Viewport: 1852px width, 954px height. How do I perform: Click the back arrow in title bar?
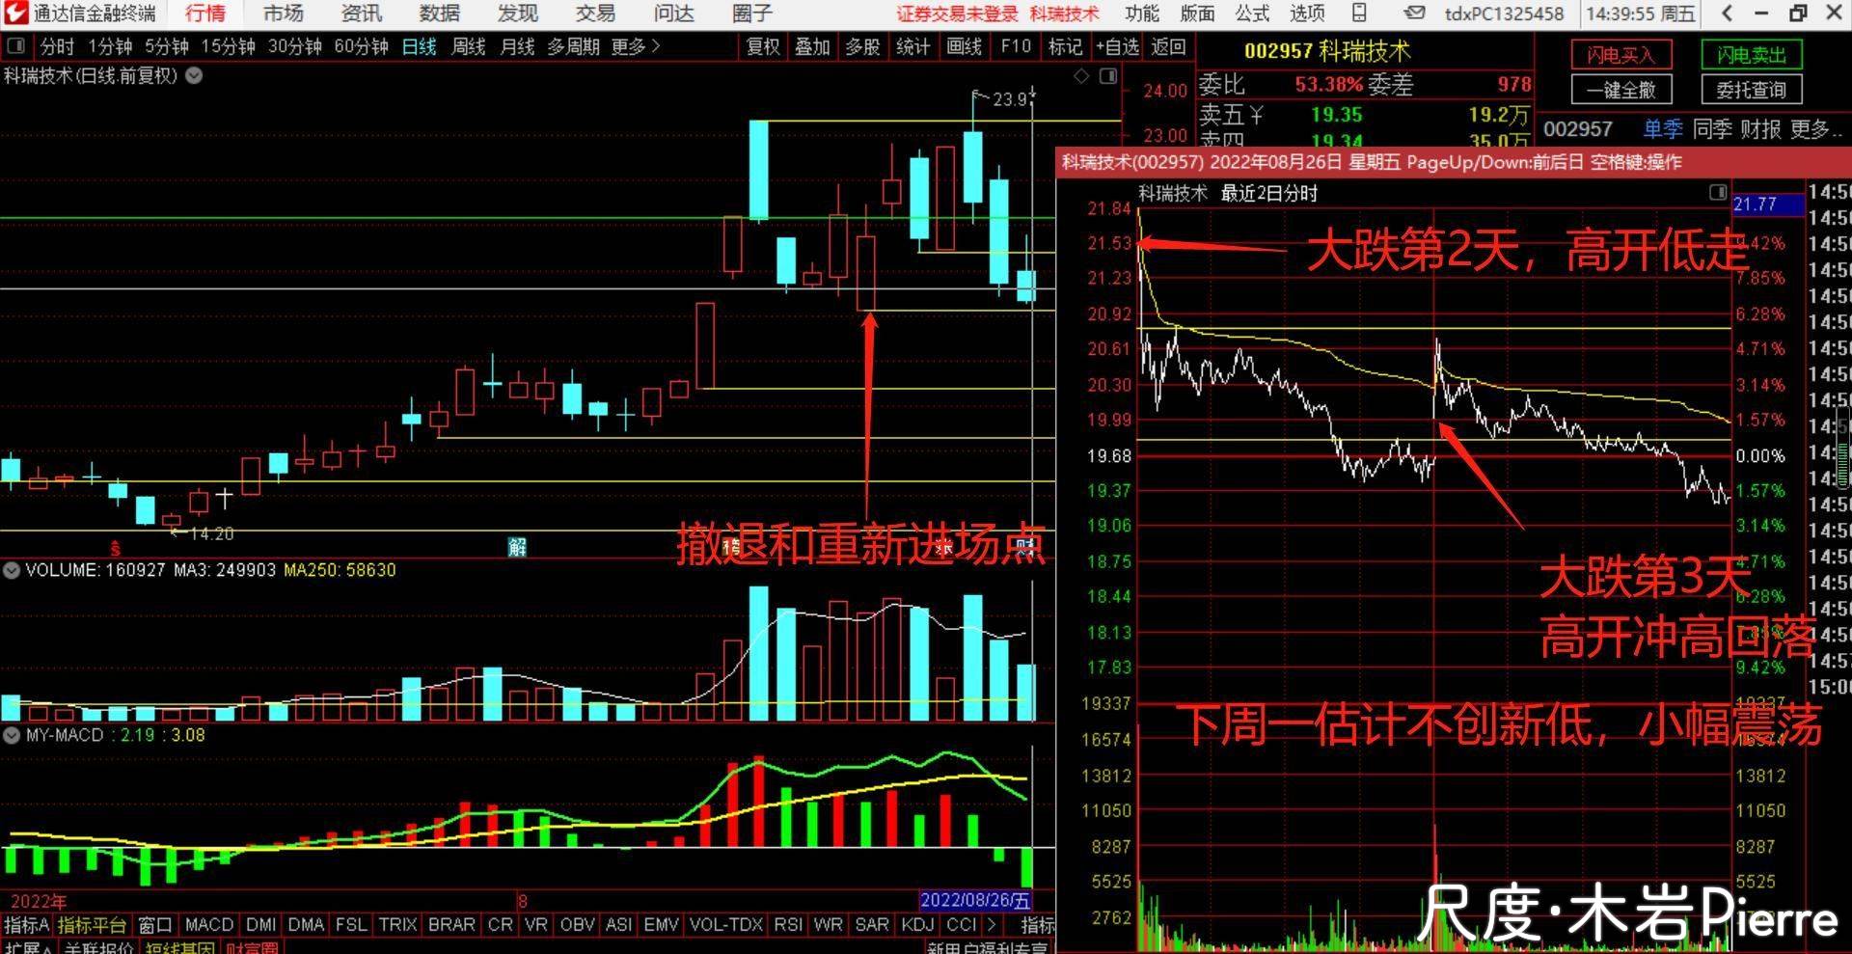pos(1727,14)
